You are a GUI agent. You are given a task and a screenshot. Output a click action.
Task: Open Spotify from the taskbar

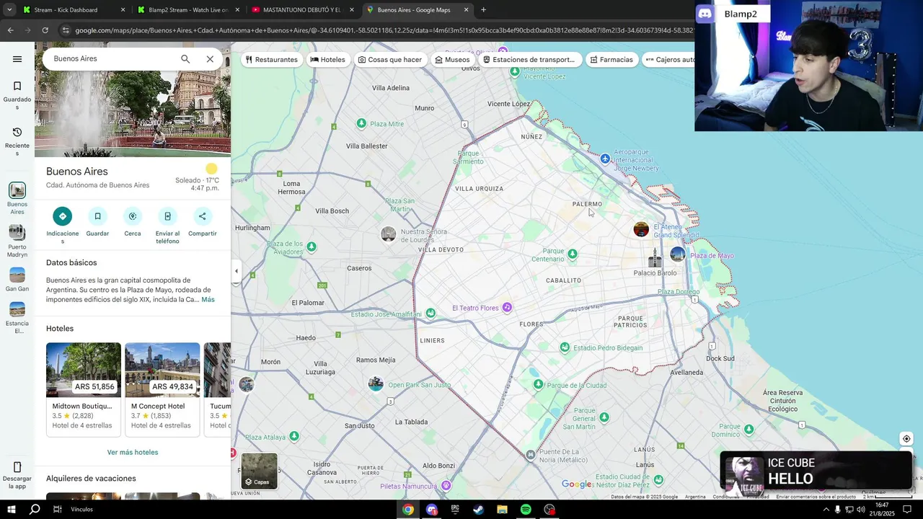pos(526,510)
